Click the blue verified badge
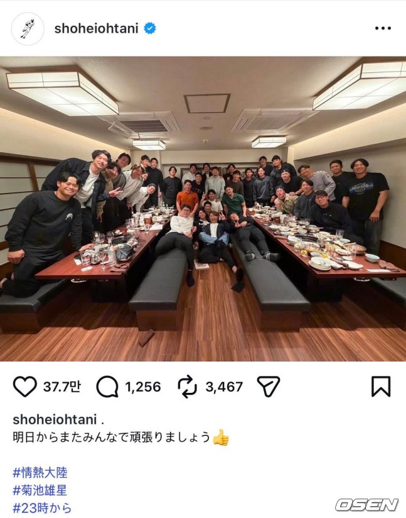The image size is (406, 518). [x=150, y=28]
